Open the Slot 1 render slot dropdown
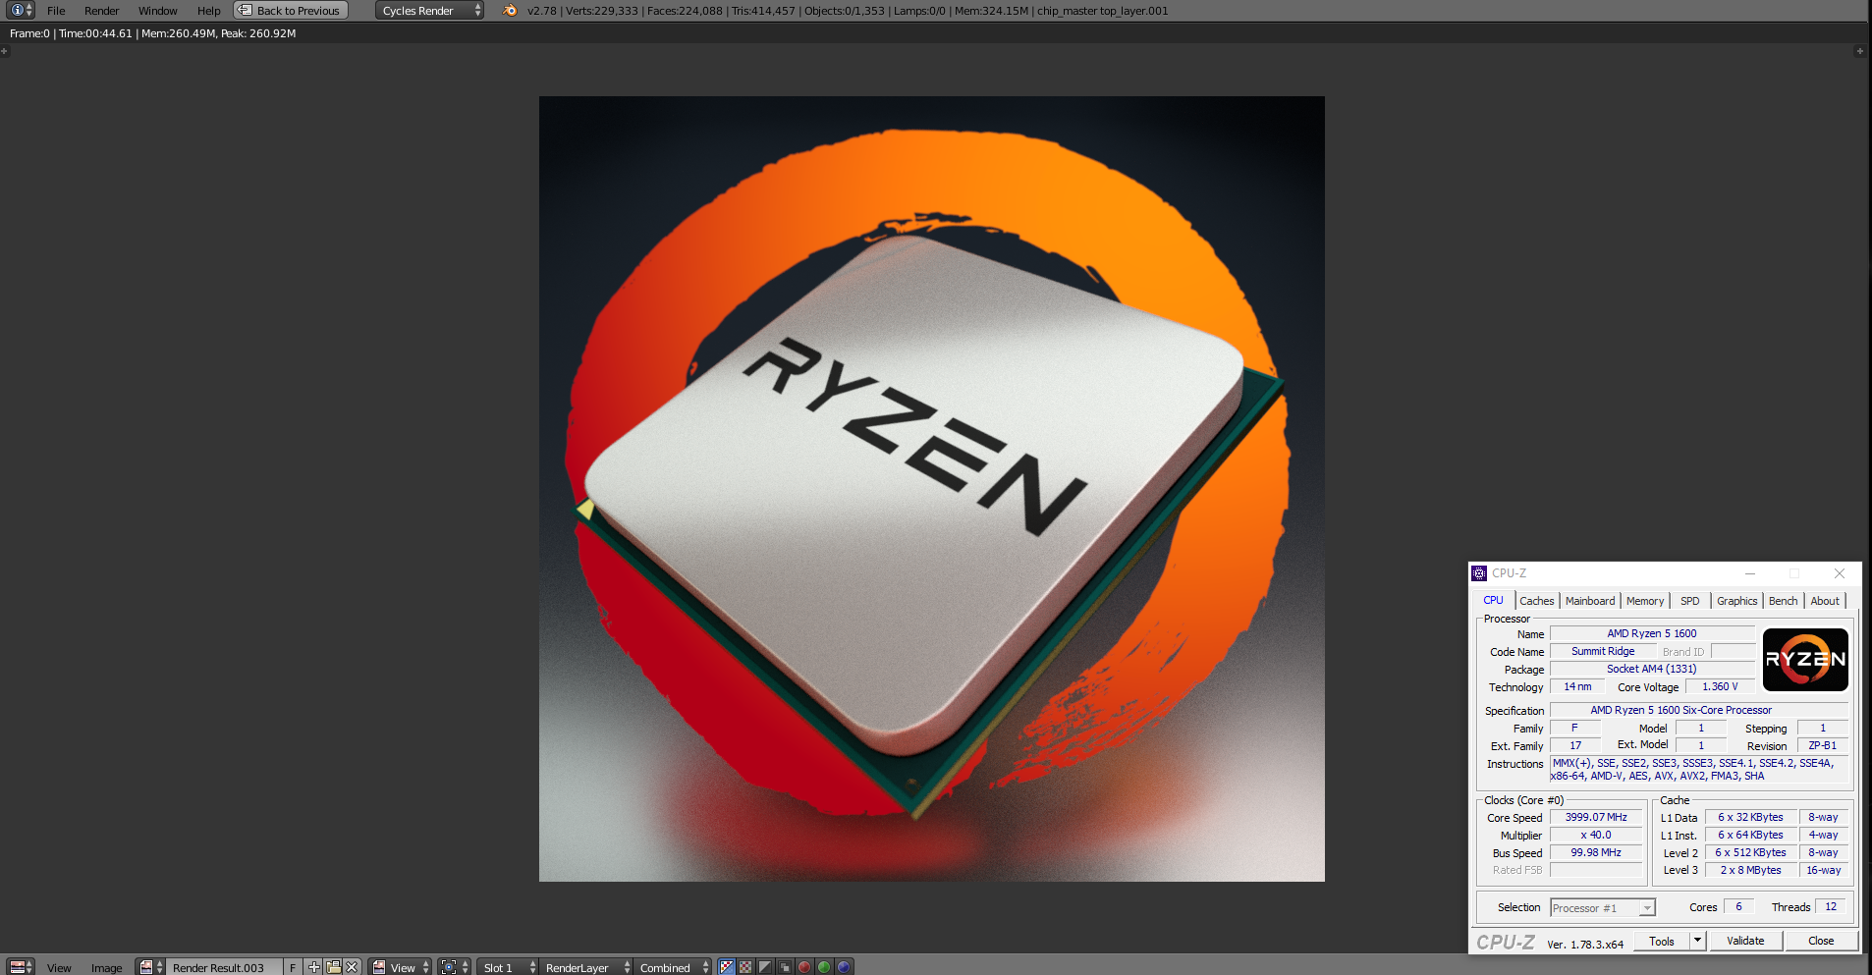The height and width of the screenshot is (975, 1872). coord(509,967)
